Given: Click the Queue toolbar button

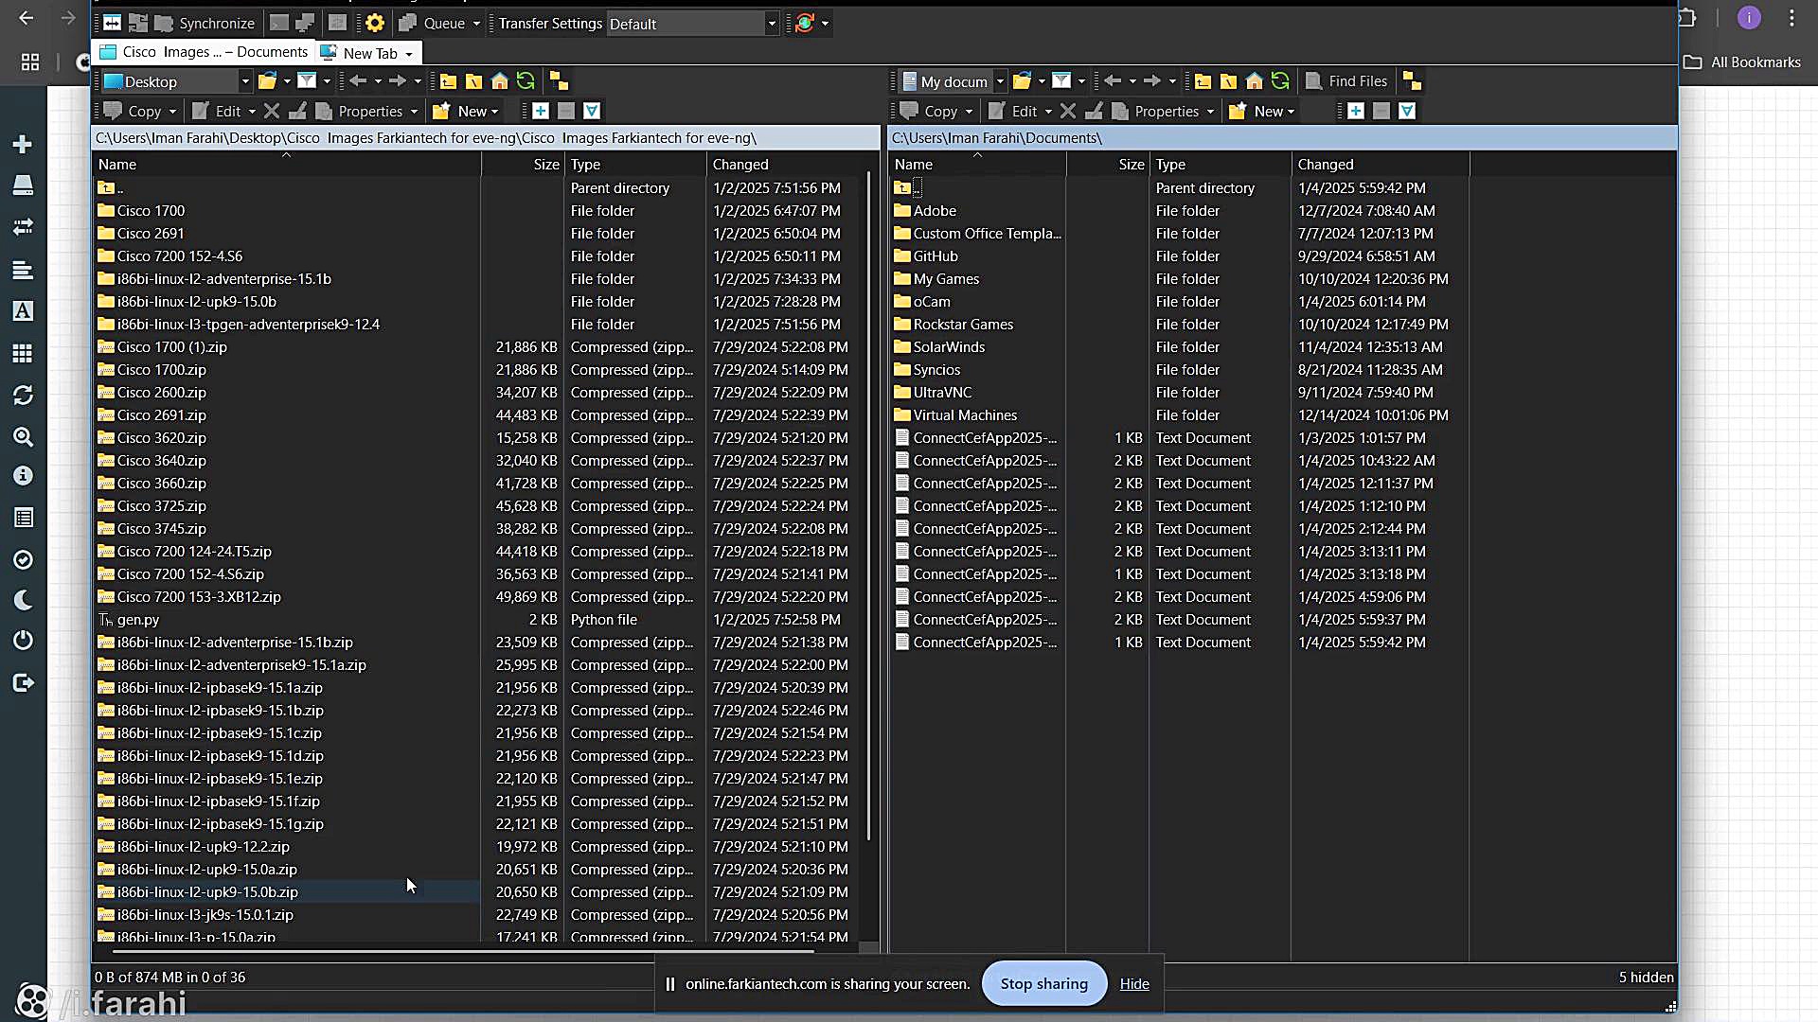Looking at the screenshot, I should [x=433, y=23].
